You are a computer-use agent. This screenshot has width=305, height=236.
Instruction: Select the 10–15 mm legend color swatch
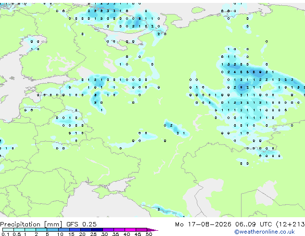click(x=64, y=230)
